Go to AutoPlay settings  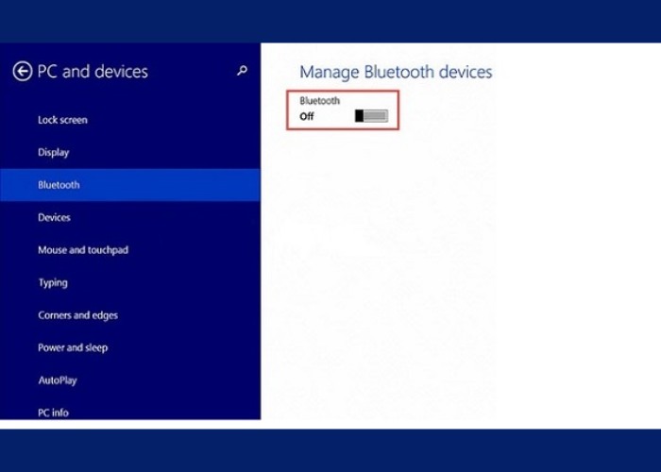tap(57, 380)
